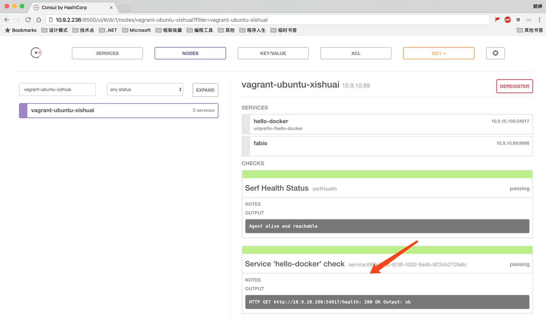Switch to the SERVICES navigation tab
This screenshot has height=316, width=546.
coord(107,53)
